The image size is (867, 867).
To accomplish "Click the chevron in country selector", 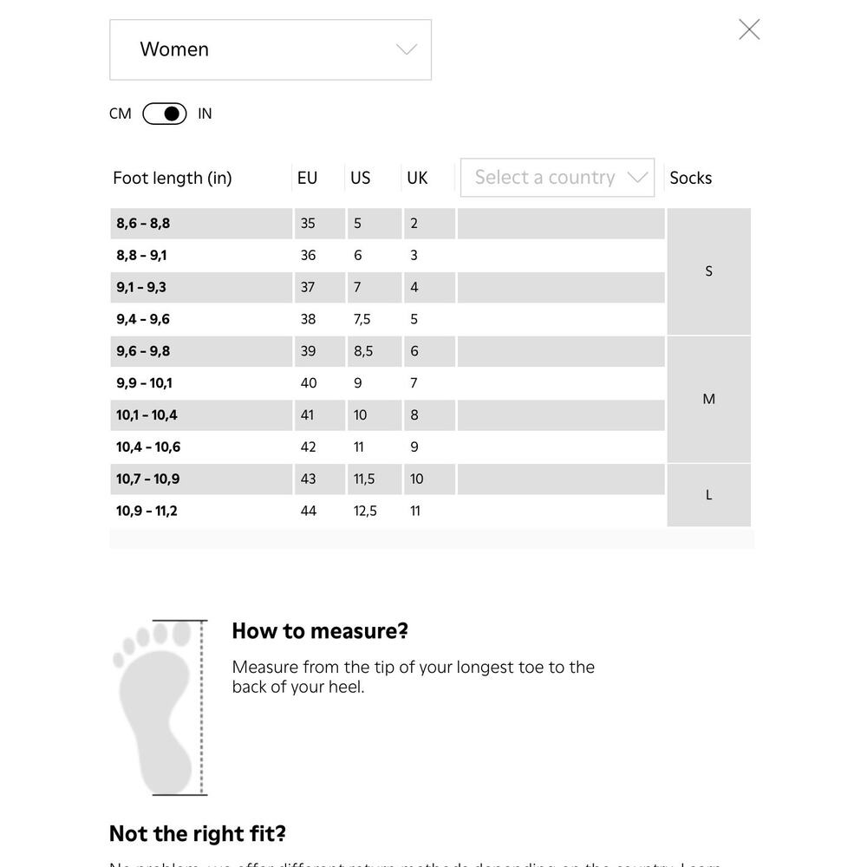I will click(637, 178).
